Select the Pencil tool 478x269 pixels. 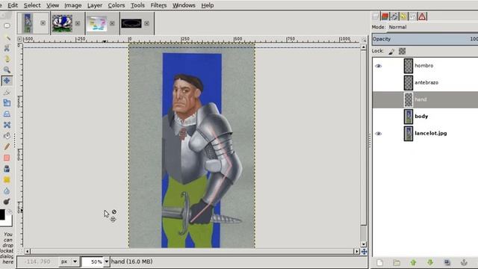[7, 146]
